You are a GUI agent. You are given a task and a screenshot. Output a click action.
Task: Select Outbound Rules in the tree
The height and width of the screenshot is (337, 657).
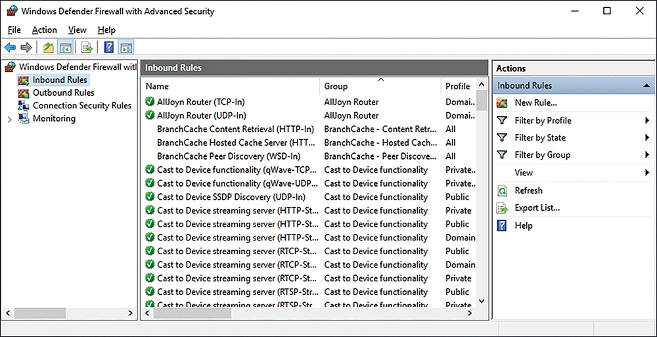click(x=63, y=93)
